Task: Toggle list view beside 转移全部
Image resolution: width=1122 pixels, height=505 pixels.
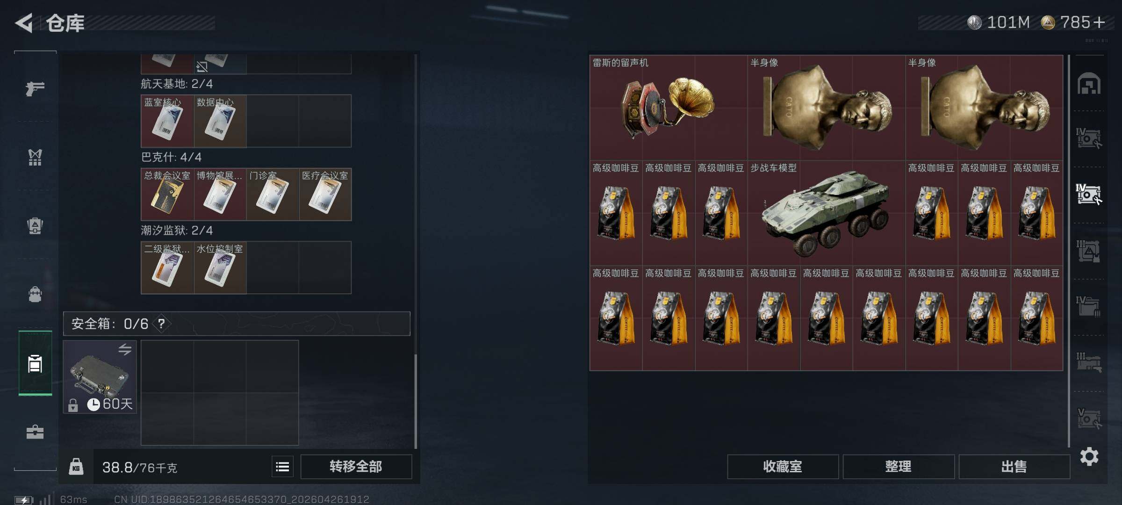Action: 283,467
